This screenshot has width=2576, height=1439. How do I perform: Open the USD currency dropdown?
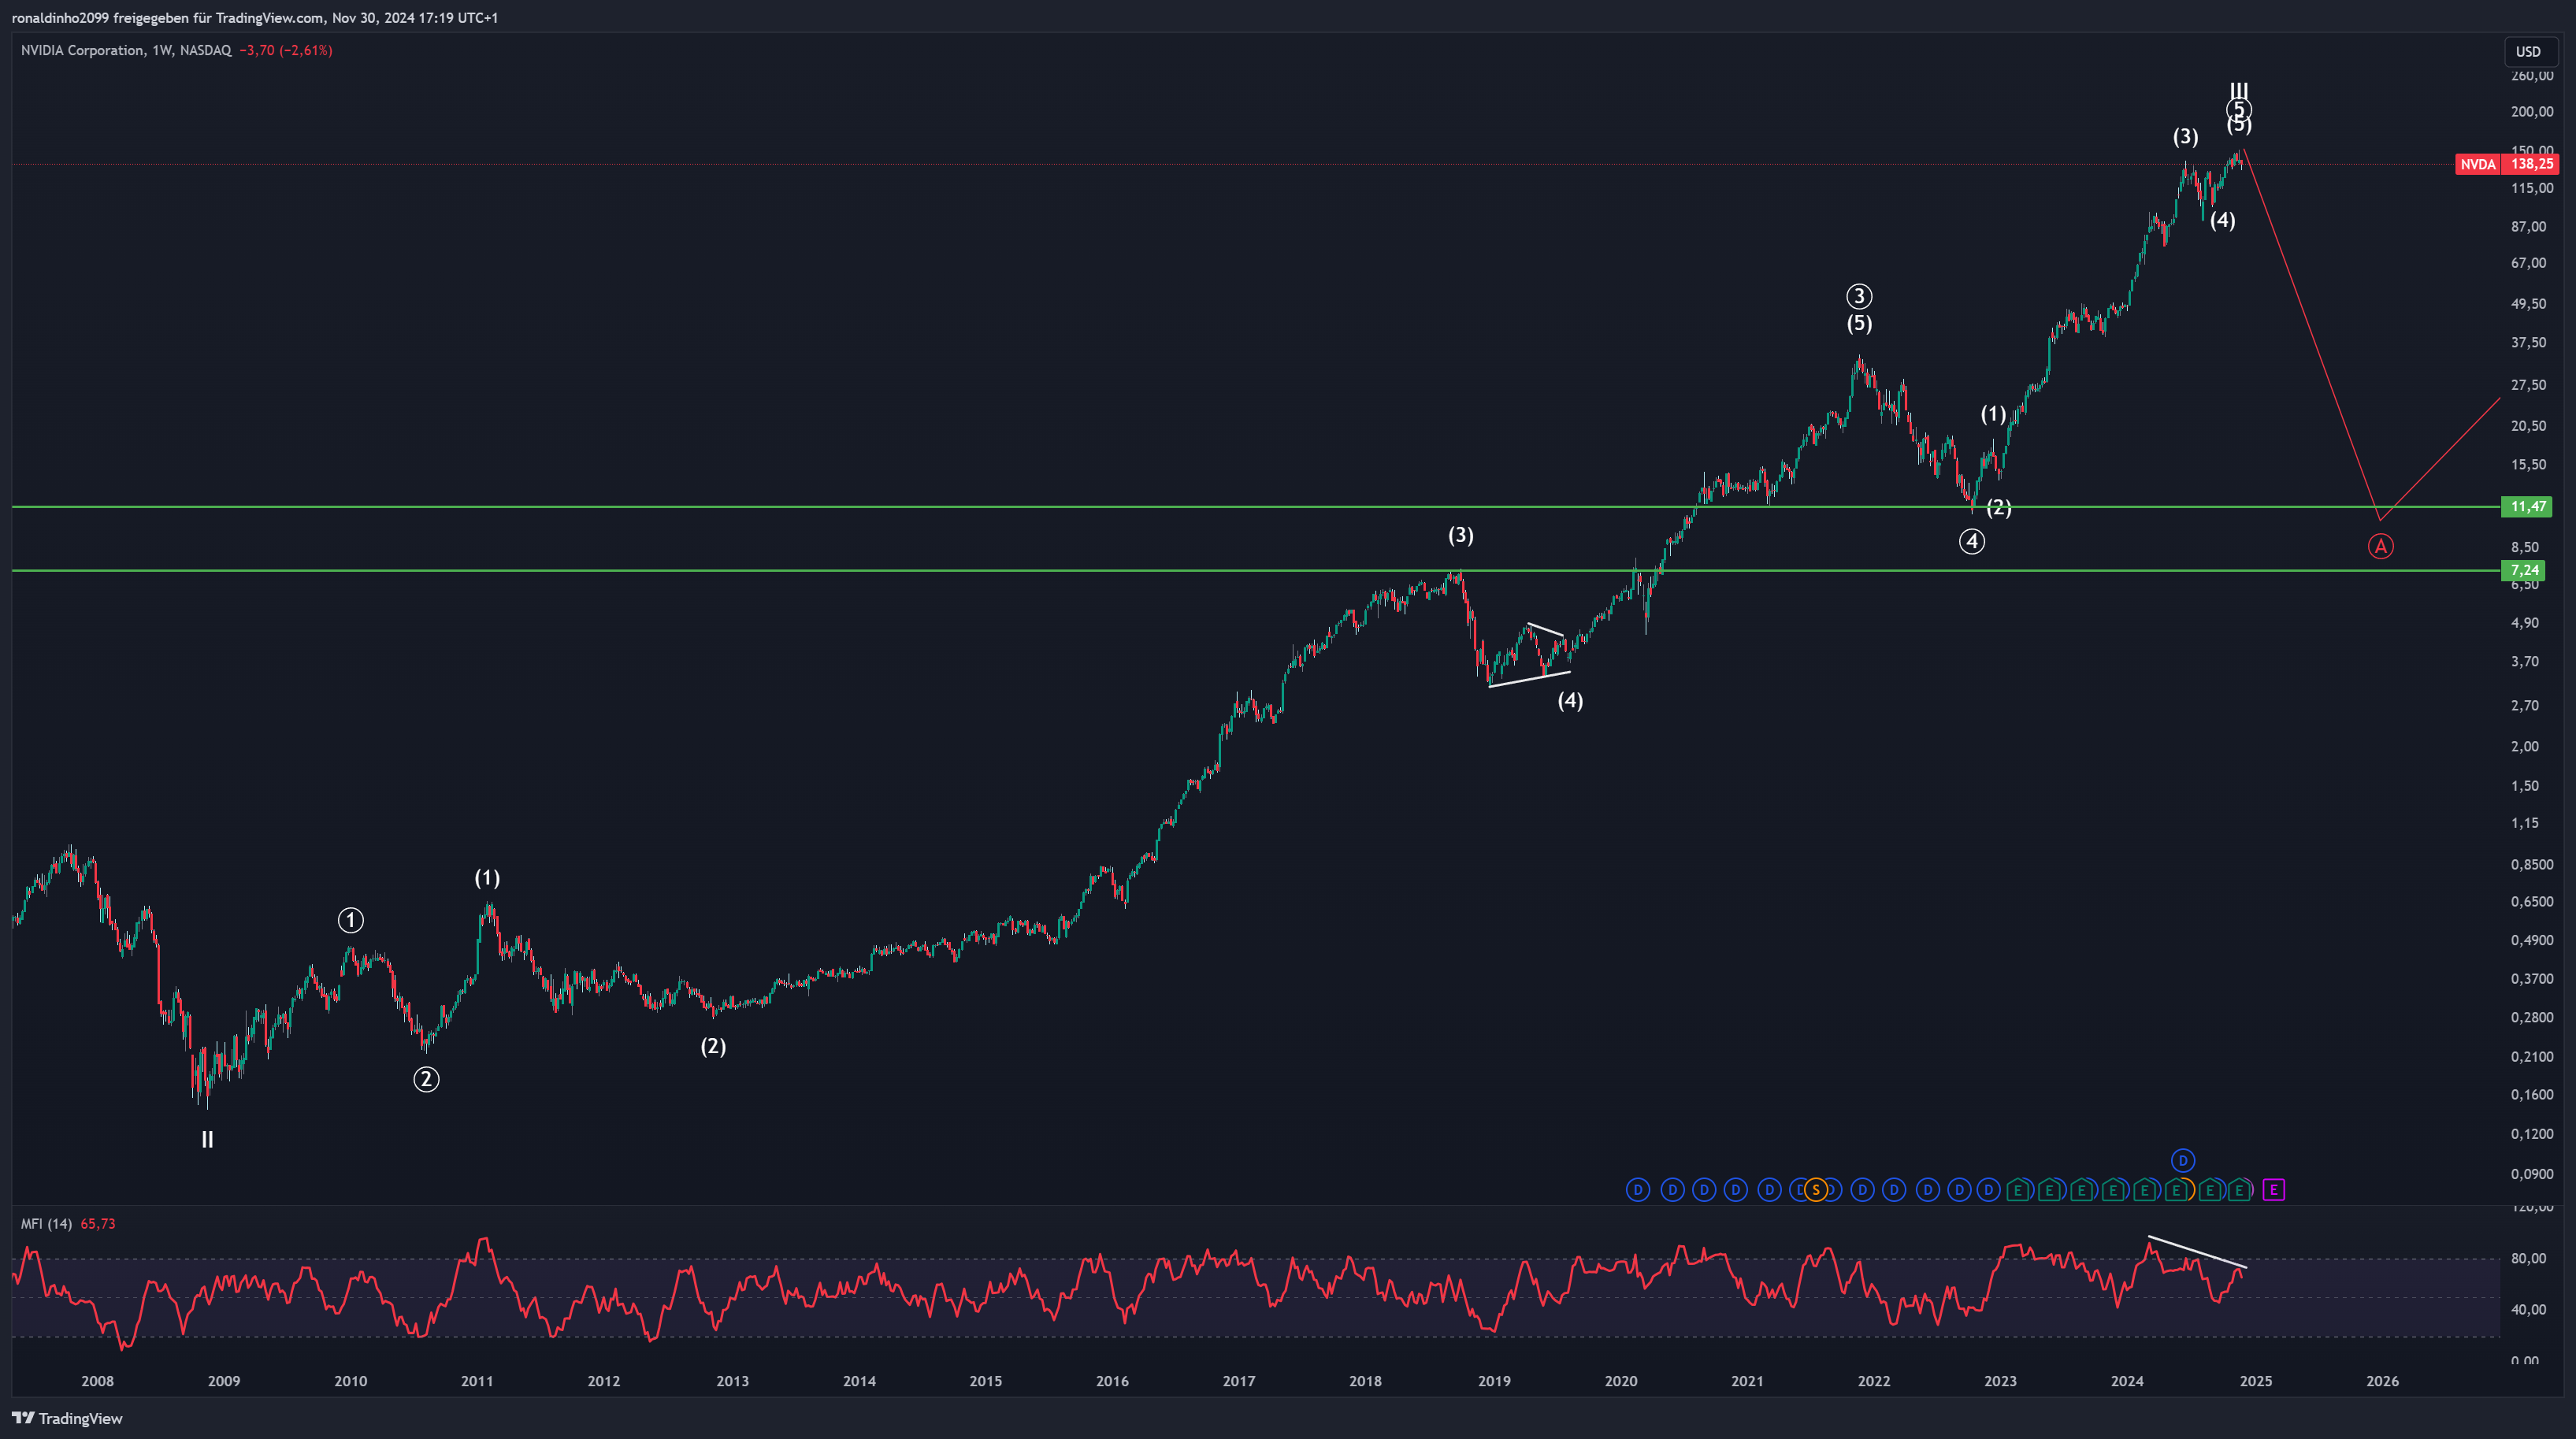2528,52
